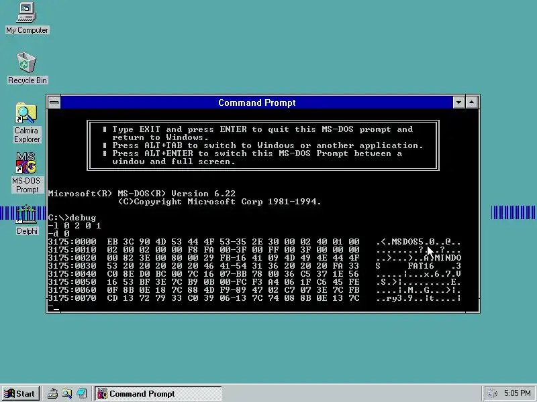Screen dimensions: 537x402
Task: Open the Command Prompt window control menu box
Action: (x=54, y=103)
